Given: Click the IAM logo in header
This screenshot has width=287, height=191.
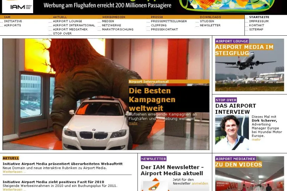Looking at the screenshot, I should (18, 6).
